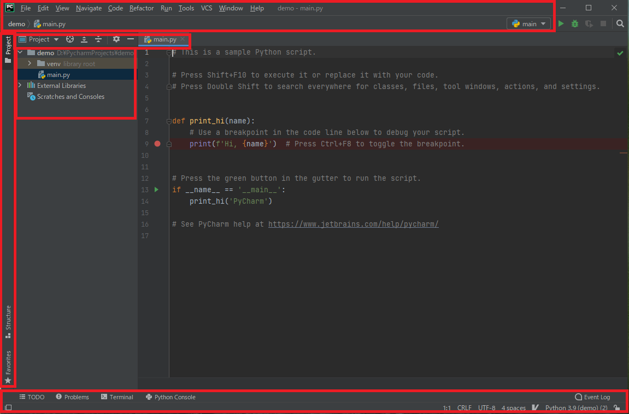Open the Problems tool window
The width and height of the screenshot is (629, 414).
point(73,397)
